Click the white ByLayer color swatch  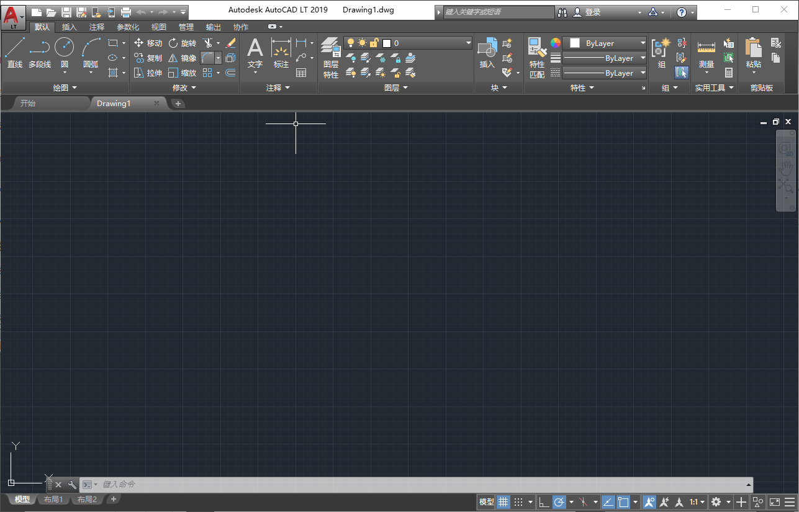pyautogui.click(x=574, y=43)
